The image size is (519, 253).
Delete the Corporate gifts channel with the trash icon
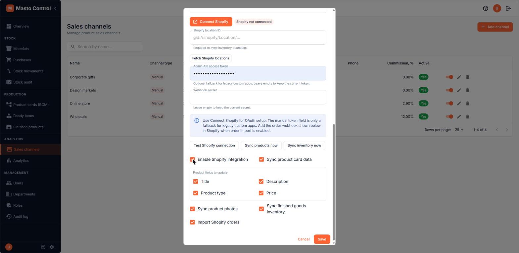467,77
